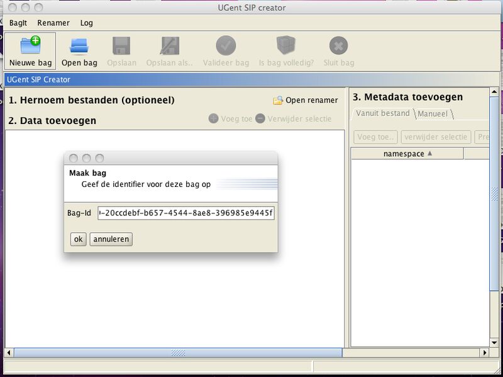Click the Verwijder selectie minus icon
503x377 pixels.
[x=260, y=118]
